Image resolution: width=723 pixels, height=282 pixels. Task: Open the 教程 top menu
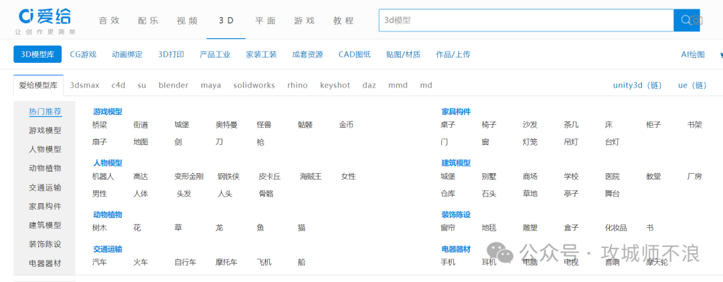pos(343,20)
